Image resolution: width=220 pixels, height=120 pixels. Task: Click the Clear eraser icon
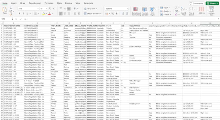point(176,15)
